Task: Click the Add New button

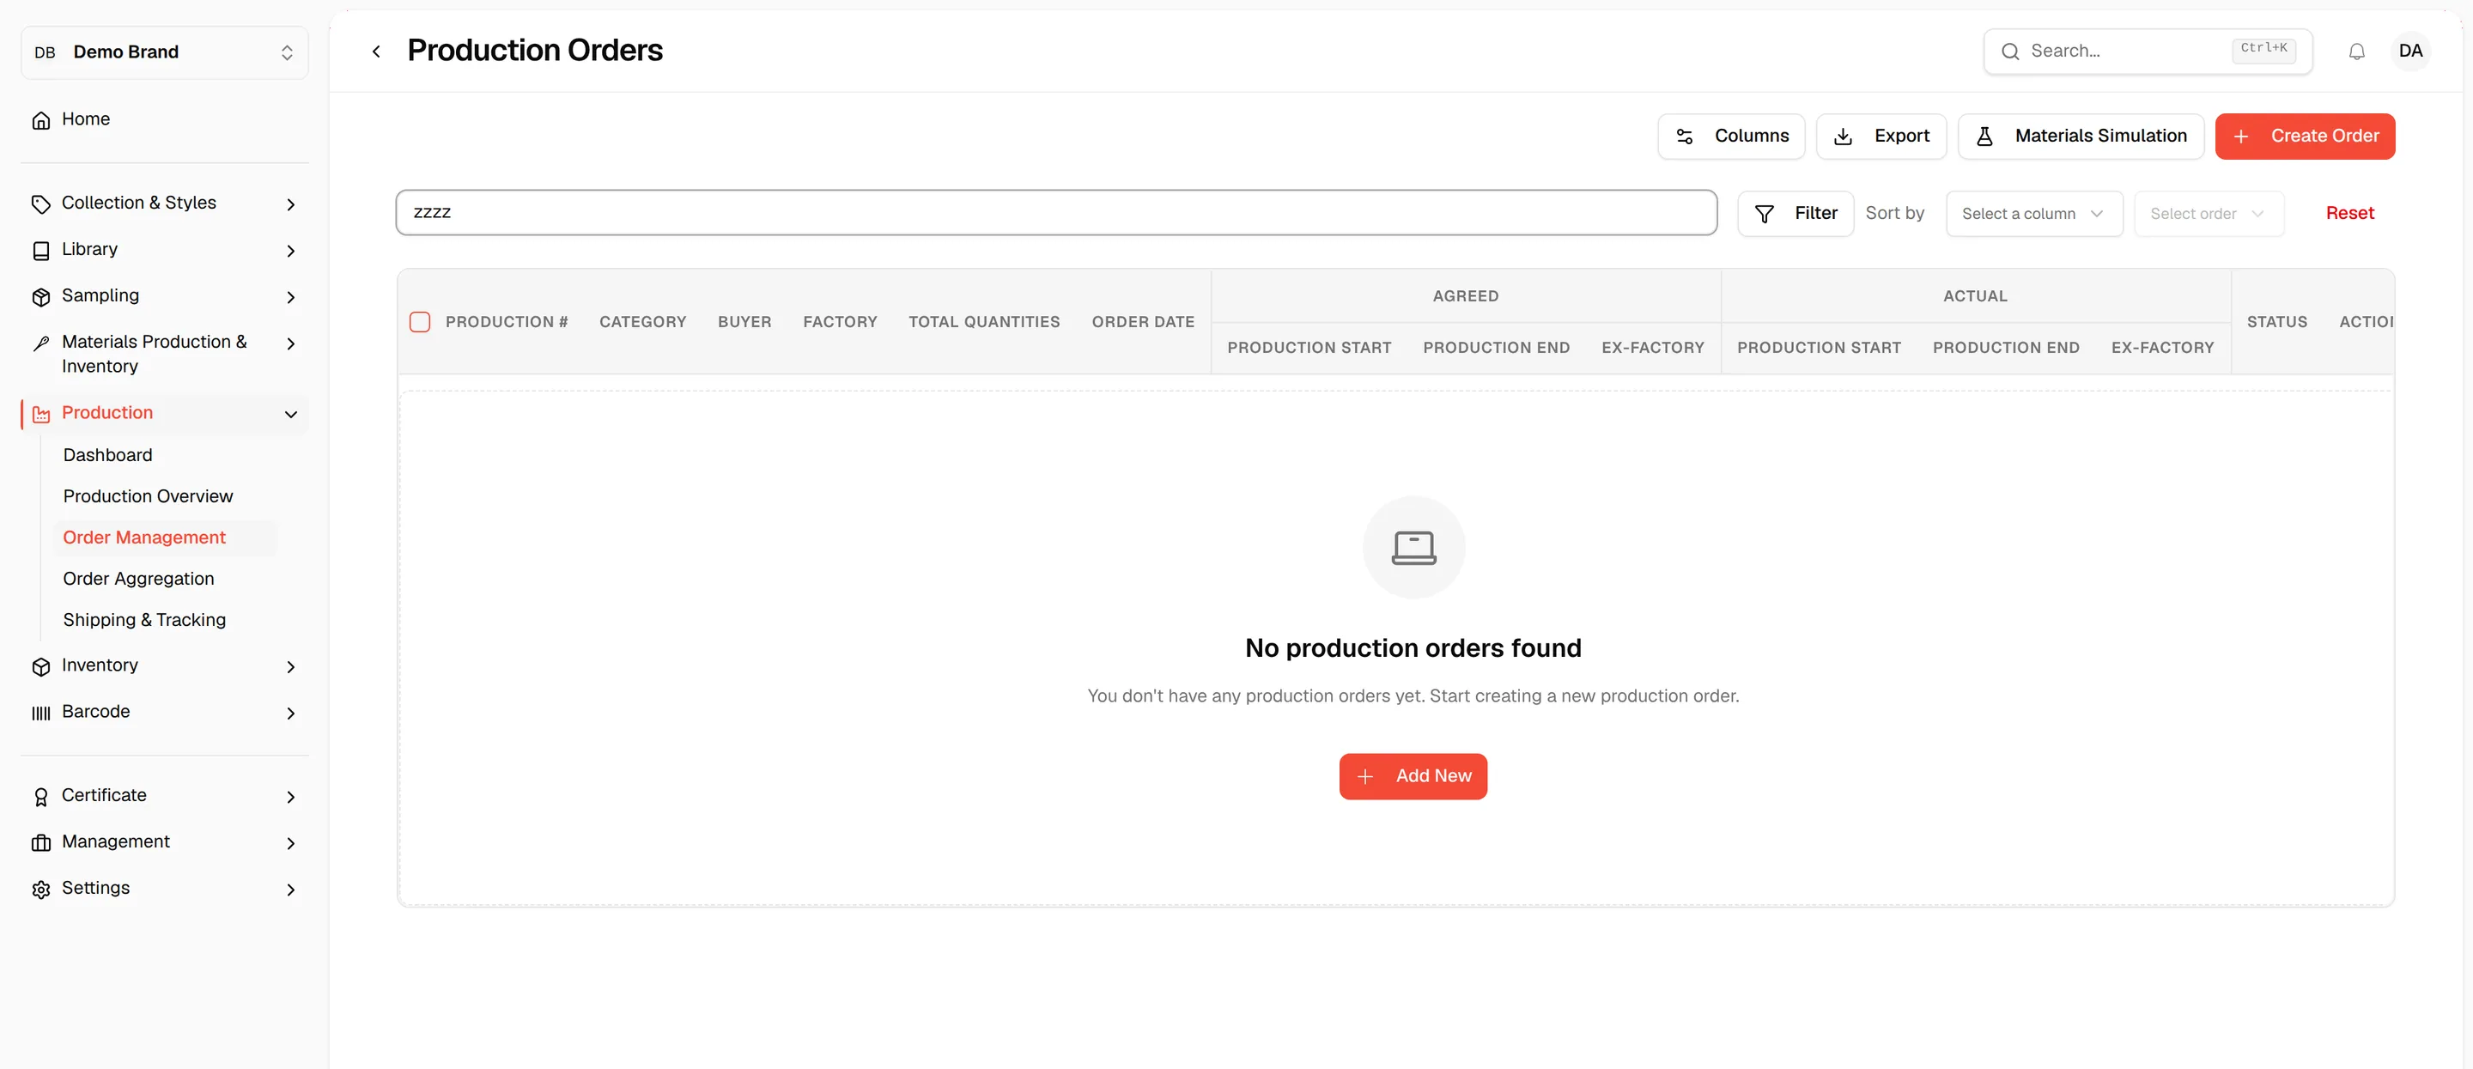Action: [1413, 775]
